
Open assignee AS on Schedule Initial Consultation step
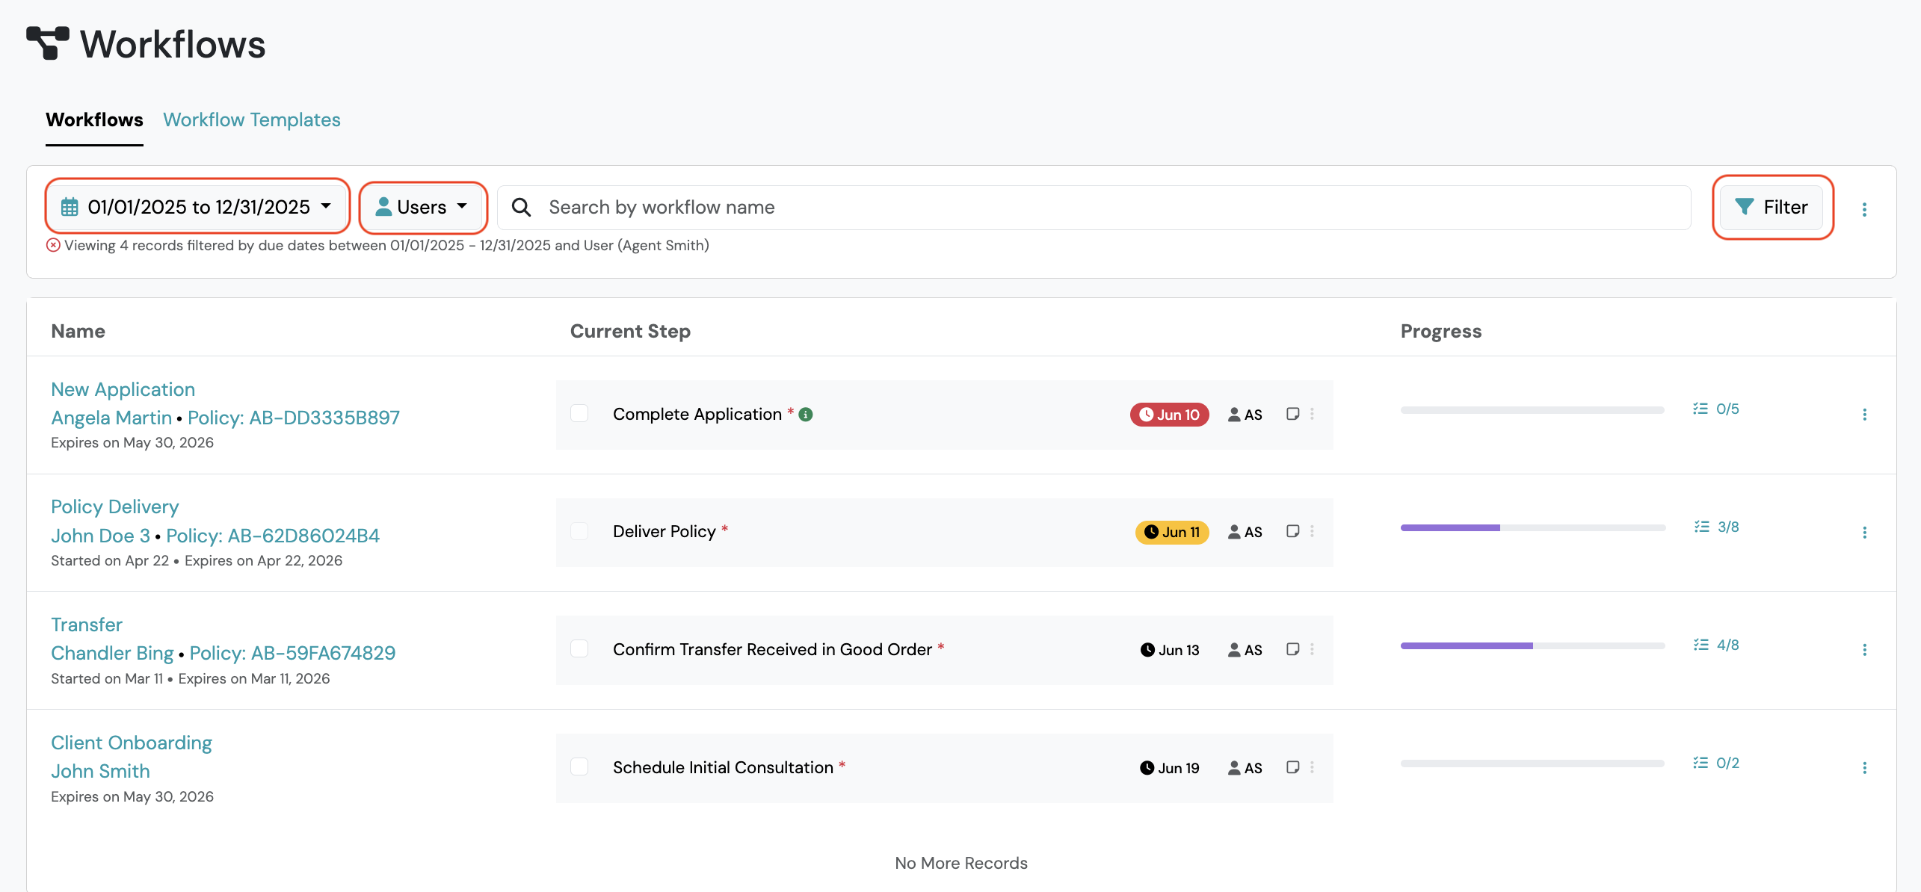coord(1245,768)
